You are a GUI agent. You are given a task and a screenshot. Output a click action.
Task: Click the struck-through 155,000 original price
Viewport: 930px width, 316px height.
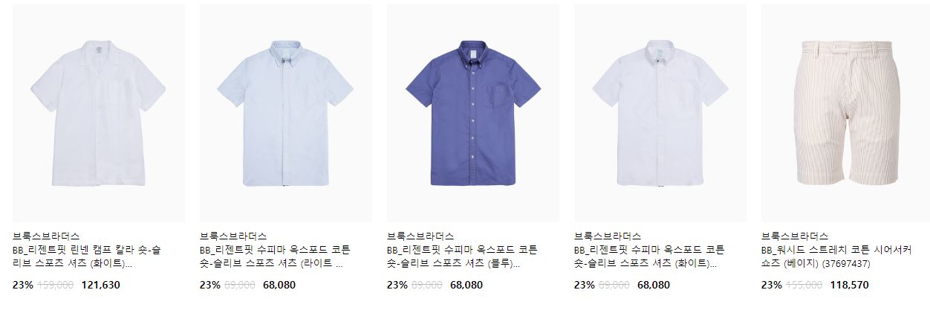(x=804, y=285)
